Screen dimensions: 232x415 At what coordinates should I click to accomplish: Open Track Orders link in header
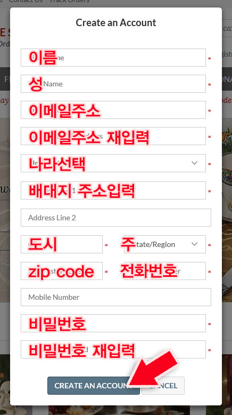[x=70, y=1]
